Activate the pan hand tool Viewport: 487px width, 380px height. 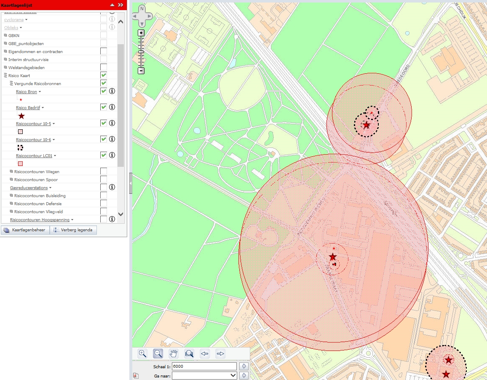point(174,353)
